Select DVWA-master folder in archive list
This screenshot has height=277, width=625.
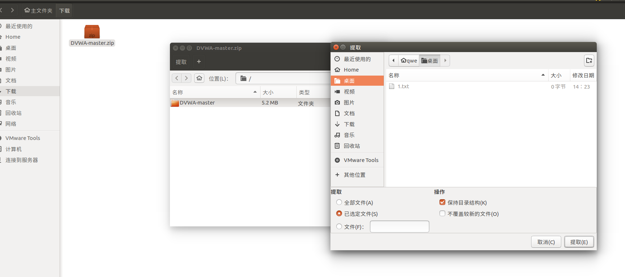[250, 103]
